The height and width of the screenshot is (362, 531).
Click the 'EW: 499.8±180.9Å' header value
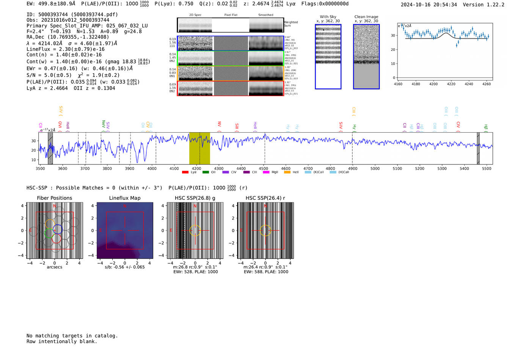pyautogui.click(x=51, y=4)
